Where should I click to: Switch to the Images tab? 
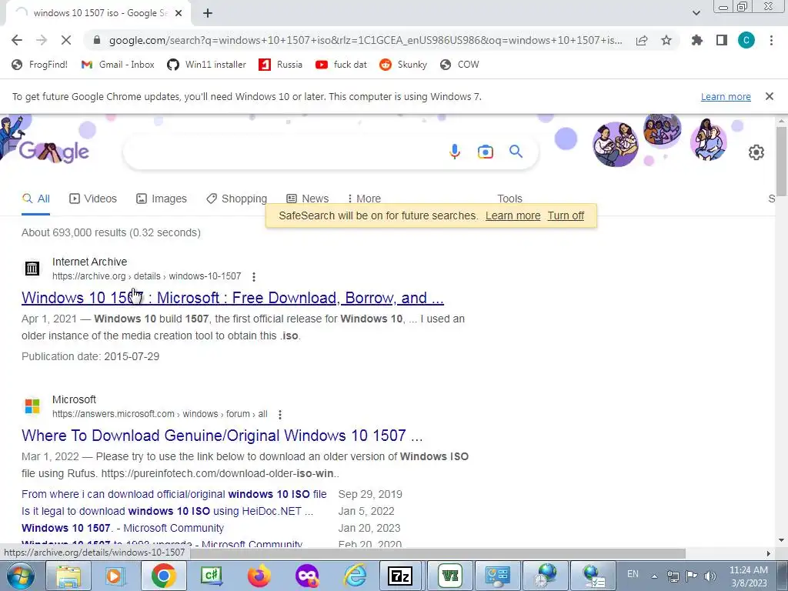[x=162, y=199]
